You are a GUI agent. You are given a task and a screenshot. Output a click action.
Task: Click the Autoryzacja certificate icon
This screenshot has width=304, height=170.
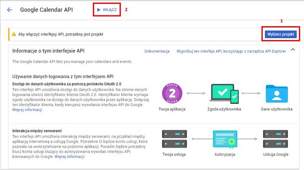tap(225, 140)
